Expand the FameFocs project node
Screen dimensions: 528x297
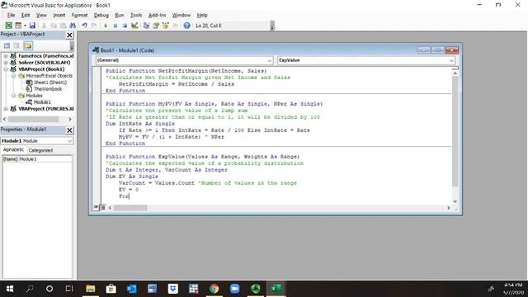click(x=6, y=56)
